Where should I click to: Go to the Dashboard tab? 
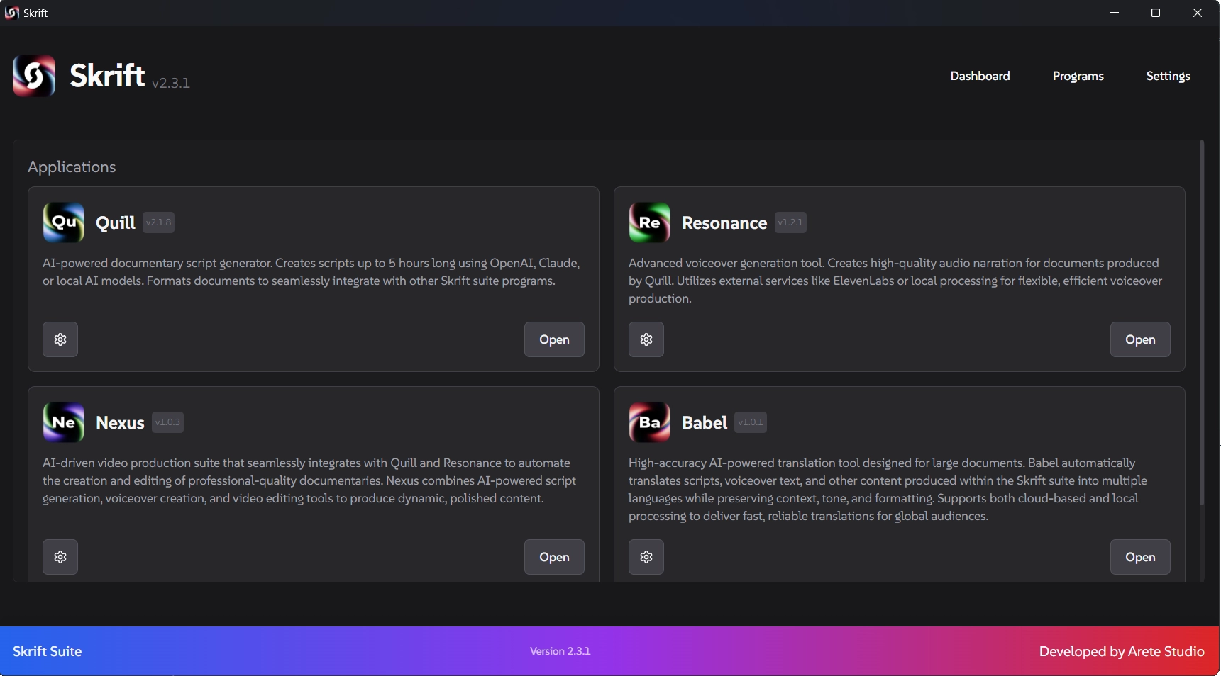(x=980, y=76)
